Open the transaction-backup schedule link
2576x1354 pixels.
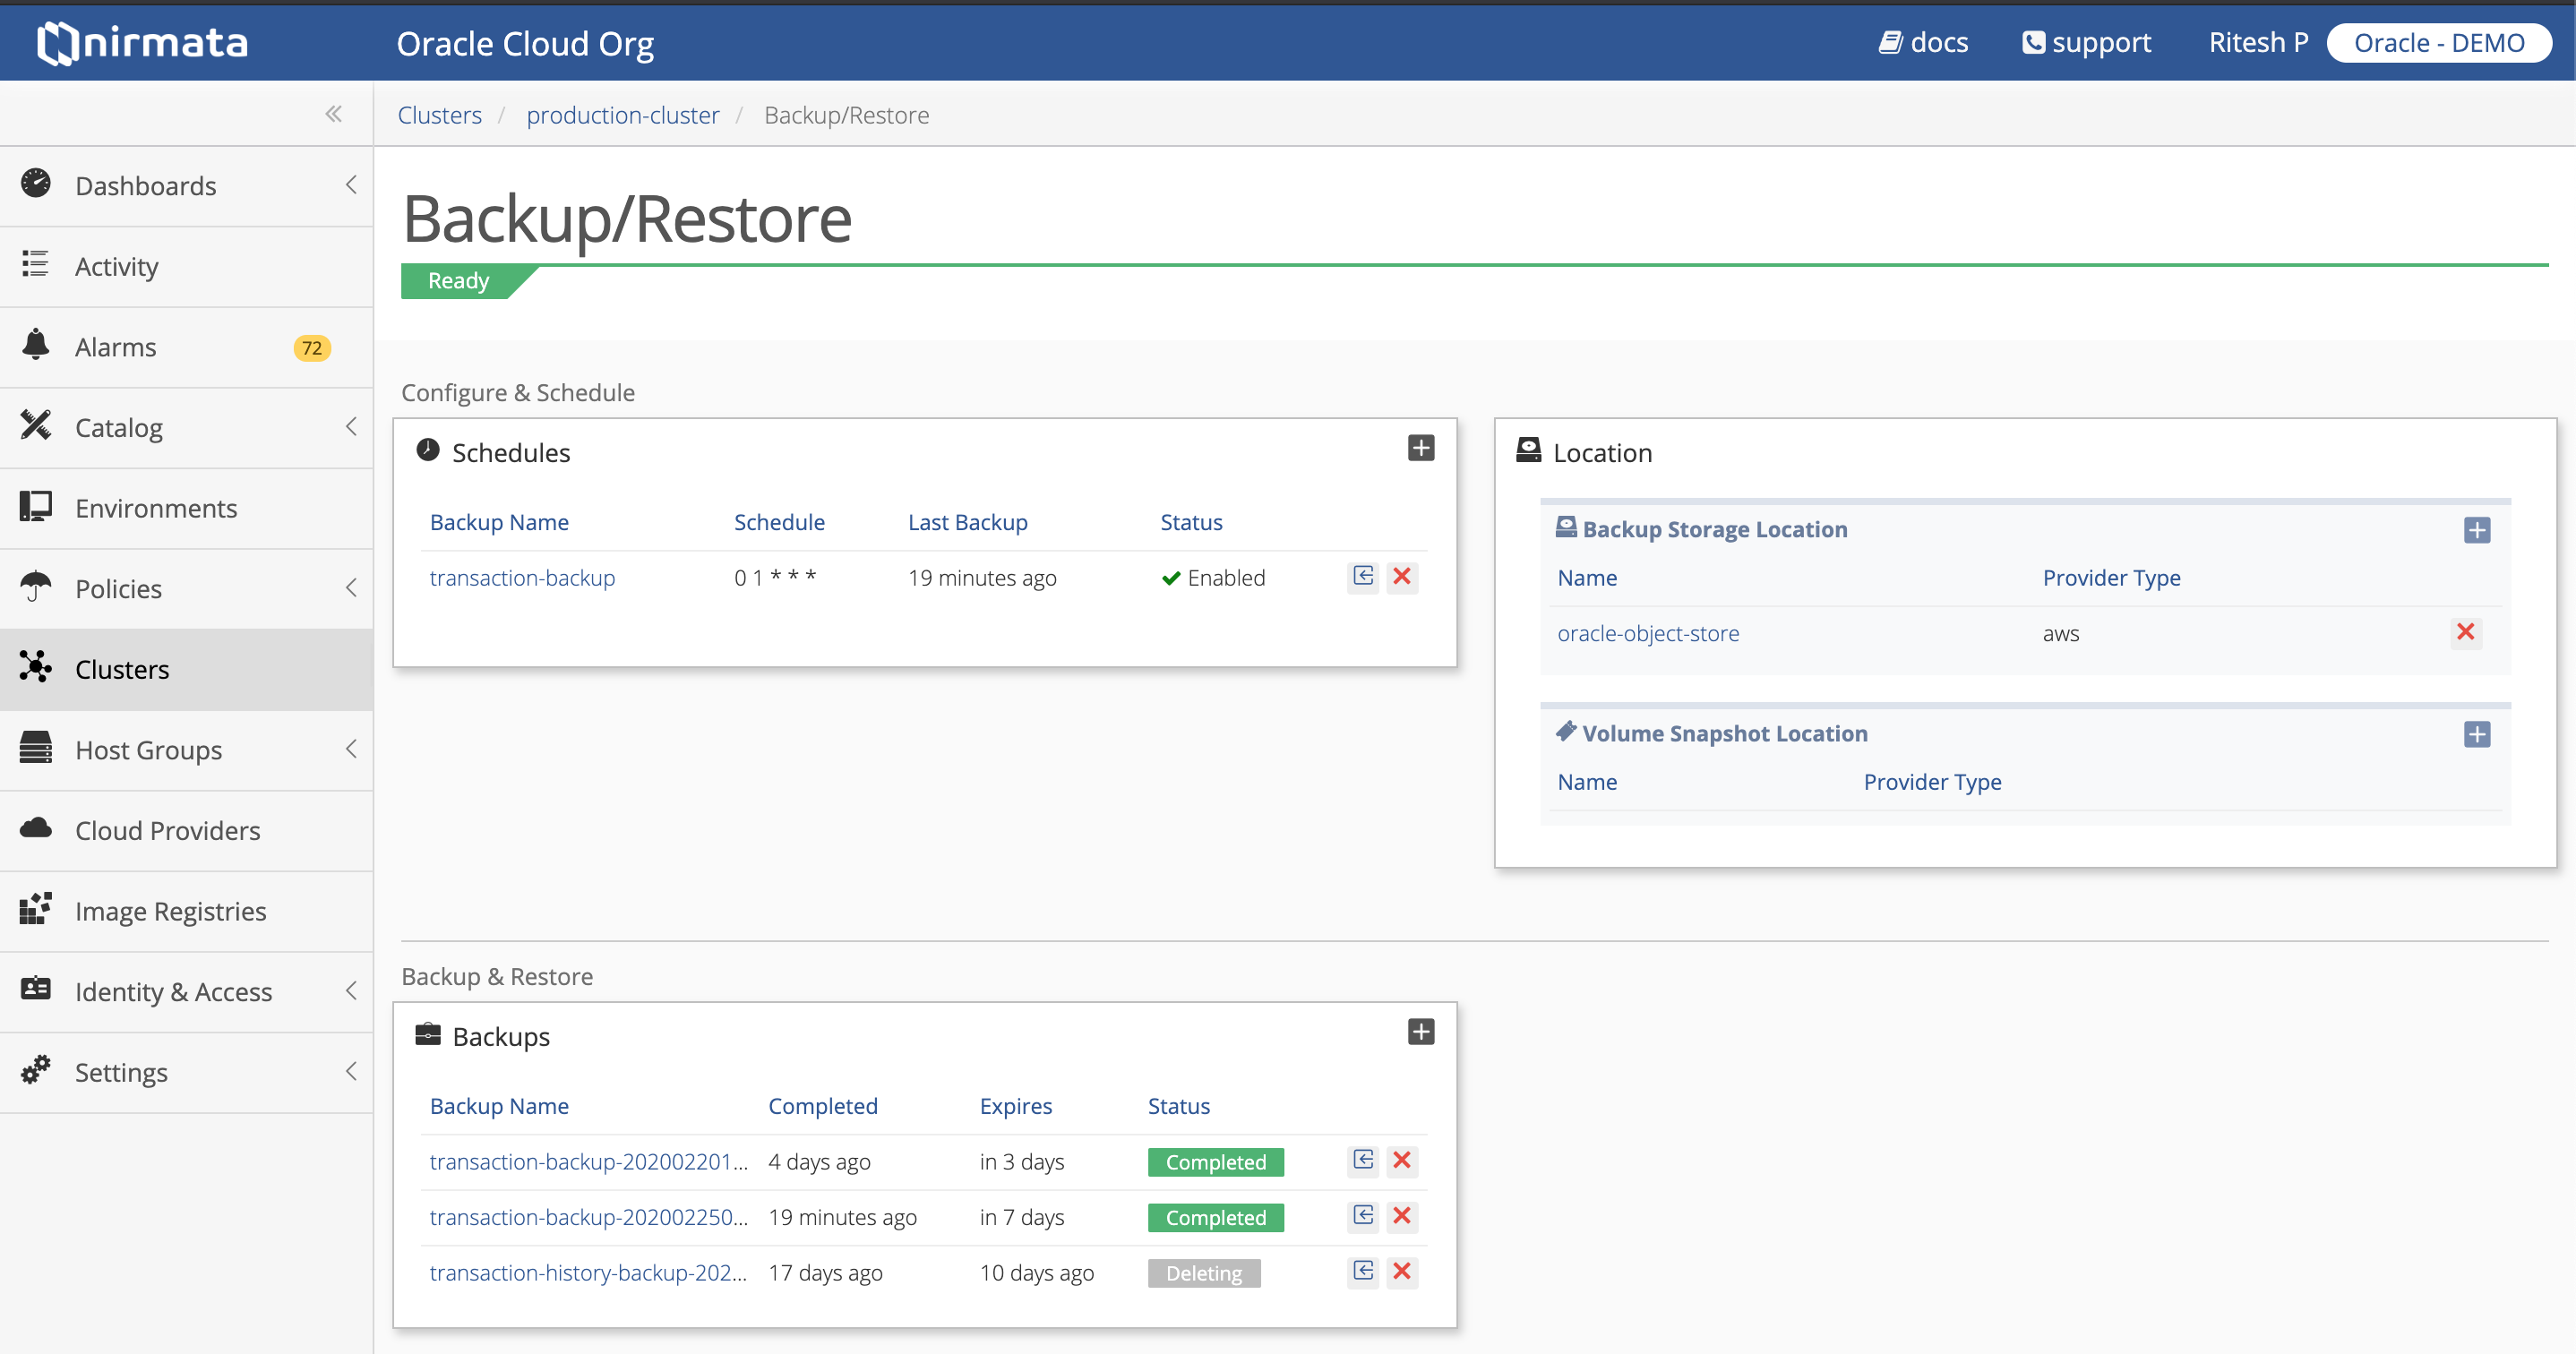coord(521,577)
